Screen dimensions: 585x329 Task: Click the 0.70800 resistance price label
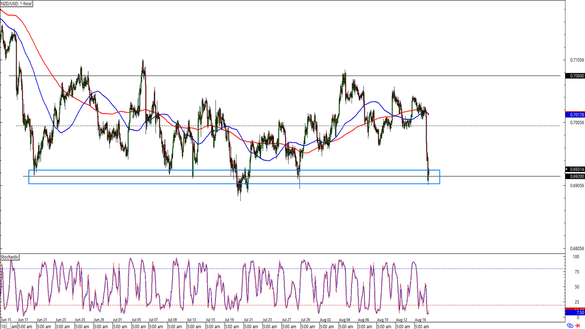pos(575,76)
